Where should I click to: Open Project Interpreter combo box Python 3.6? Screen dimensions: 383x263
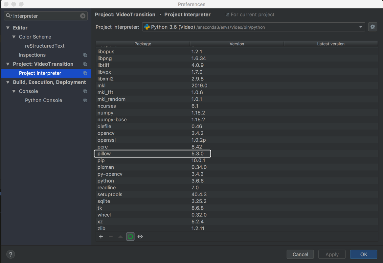click(253, 27)
